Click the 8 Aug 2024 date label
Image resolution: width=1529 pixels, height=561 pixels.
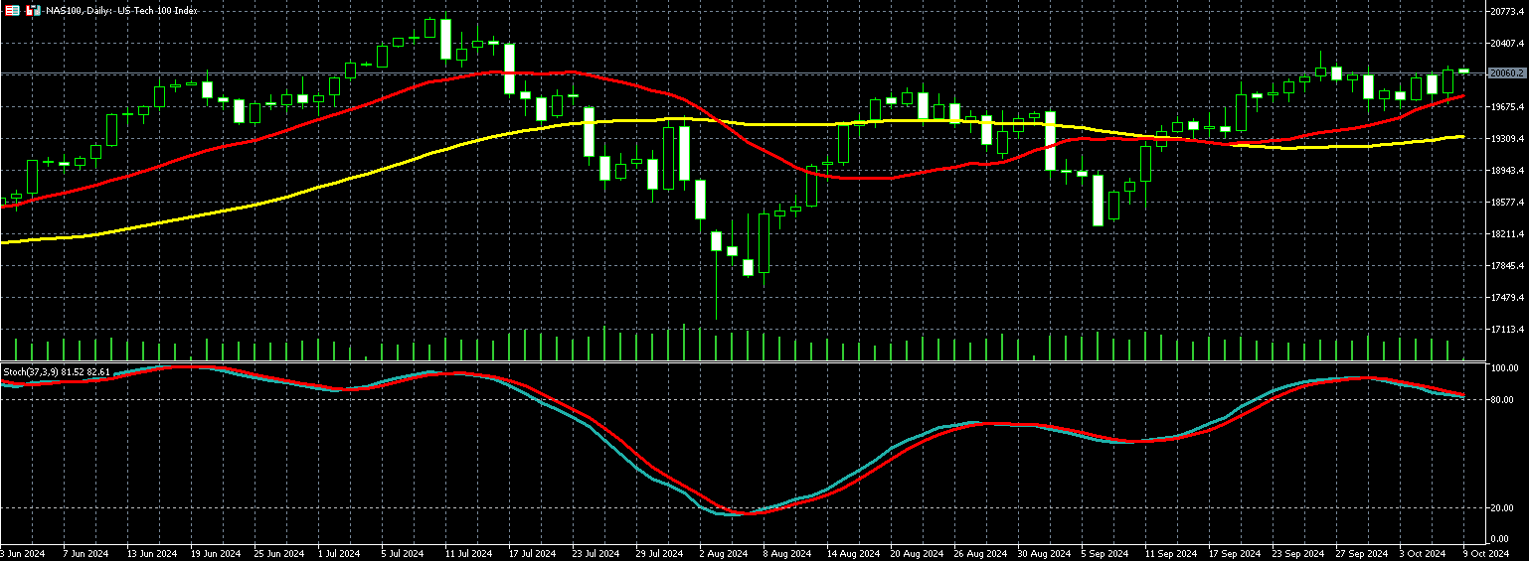(x=786, y=553)
